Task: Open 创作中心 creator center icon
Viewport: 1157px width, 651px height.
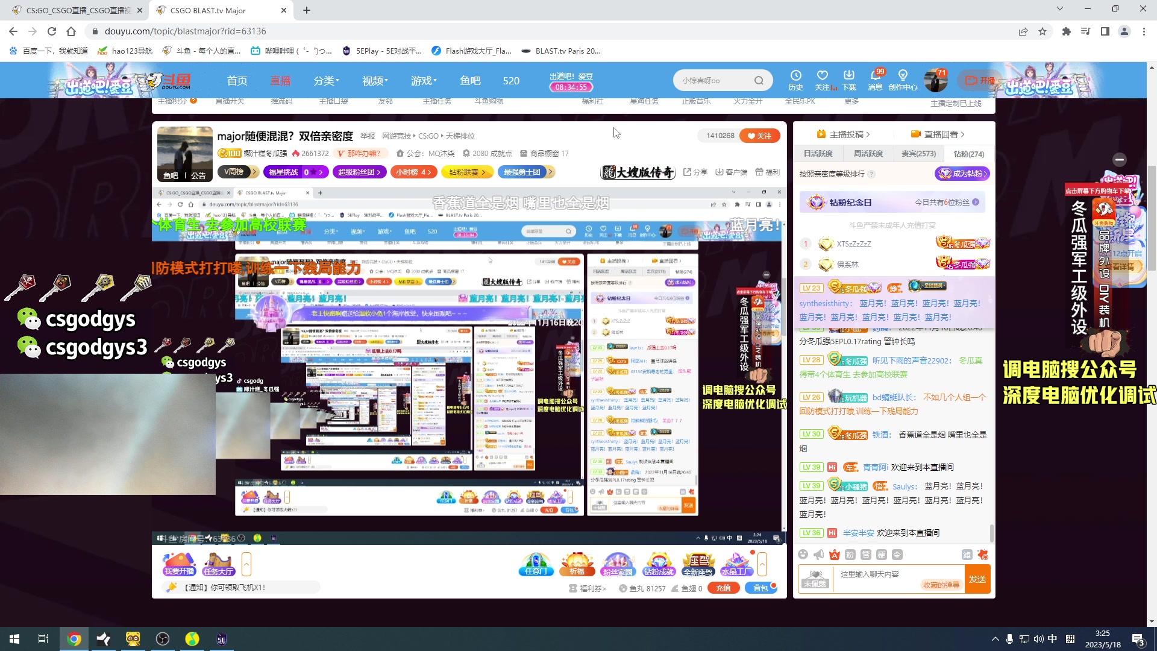Action: coord(902,80)
